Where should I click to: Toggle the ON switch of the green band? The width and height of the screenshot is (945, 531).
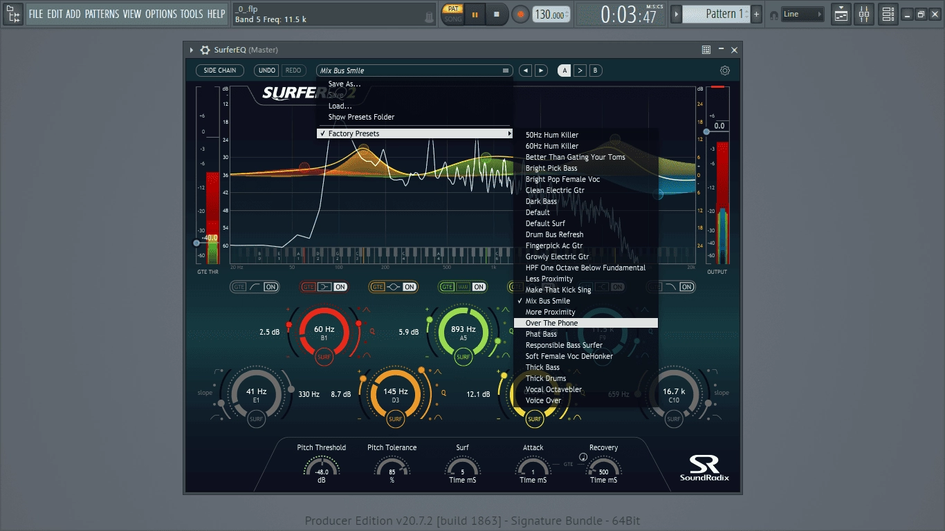(479, 287)
